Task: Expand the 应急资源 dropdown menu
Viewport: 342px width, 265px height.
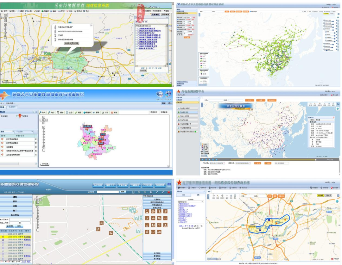Action: 10,103
